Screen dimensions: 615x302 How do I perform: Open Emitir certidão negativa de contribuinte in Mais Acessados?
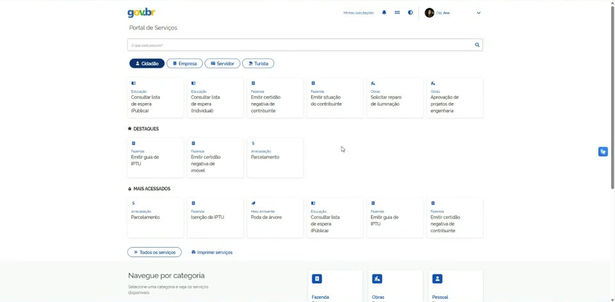tap(455, 218)
